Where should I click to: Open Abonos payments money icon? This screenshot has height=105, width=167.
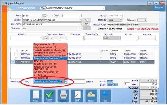point(91,96)
